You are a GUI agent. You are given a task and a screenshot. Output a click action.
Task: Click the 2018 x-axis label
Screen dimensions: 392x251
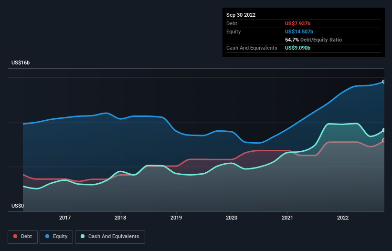[120, 218]
